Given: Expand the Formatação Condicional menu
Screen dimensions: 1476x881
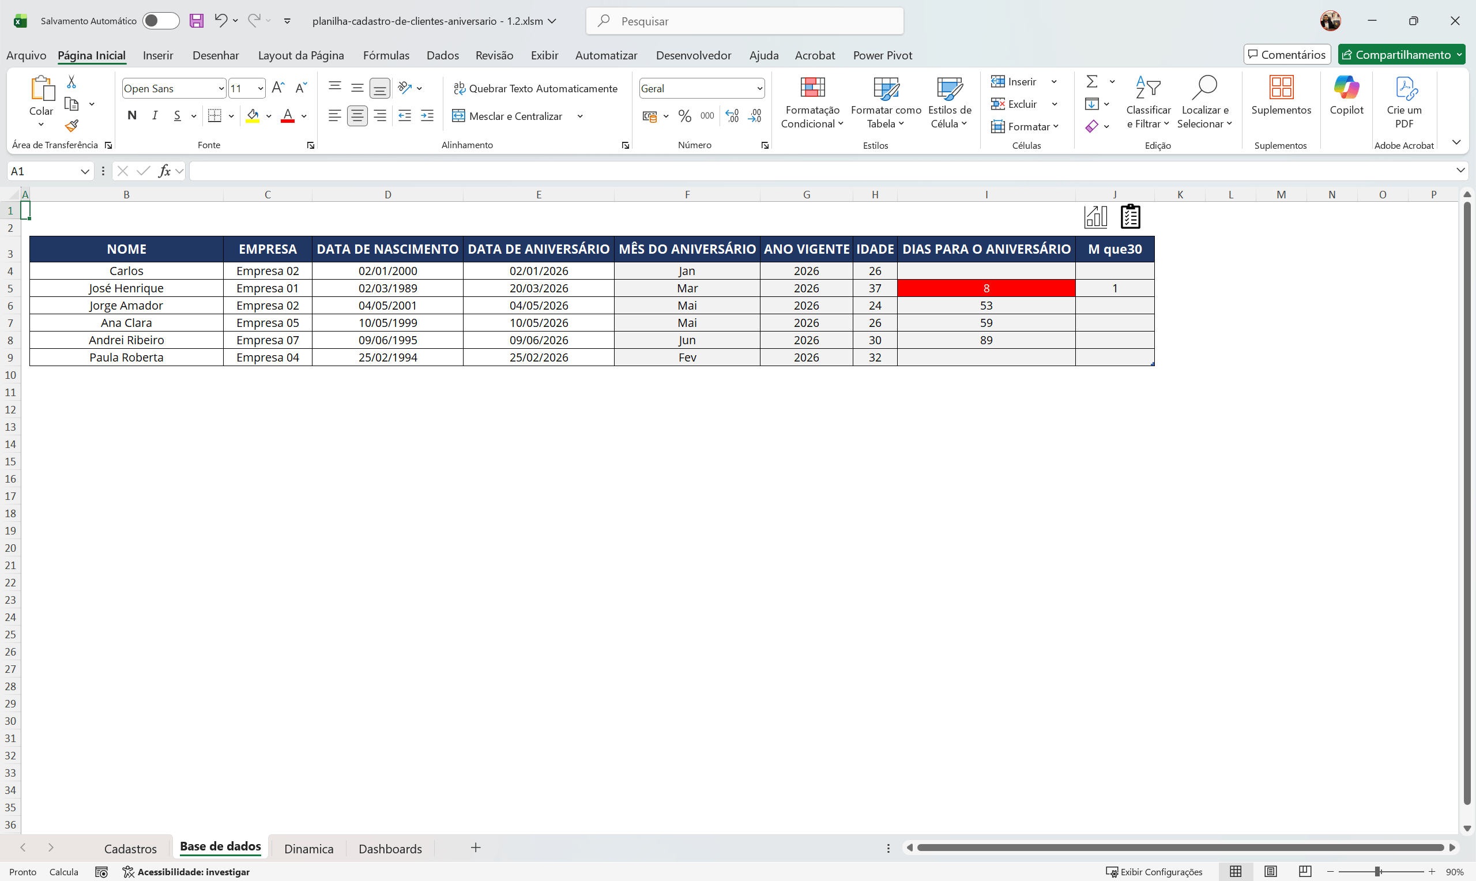Looking at the screenshot, I should click(812, 102).
